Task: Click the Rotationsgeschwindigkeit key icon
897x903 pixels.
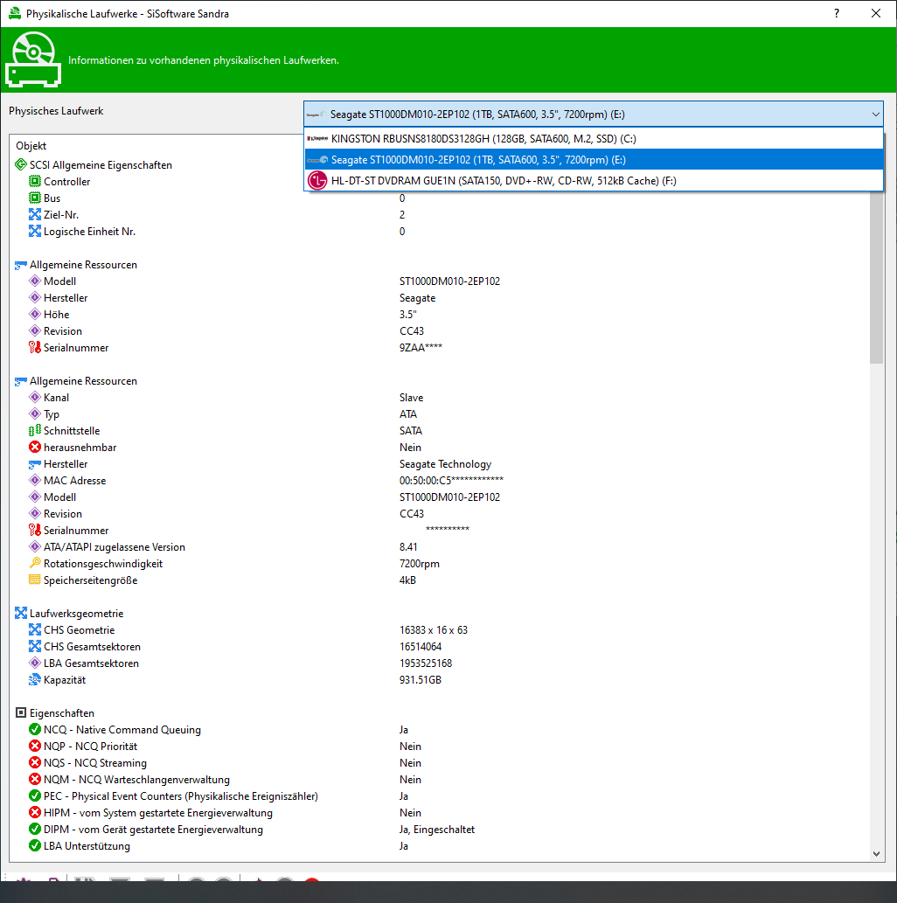Action: [35, 564]
